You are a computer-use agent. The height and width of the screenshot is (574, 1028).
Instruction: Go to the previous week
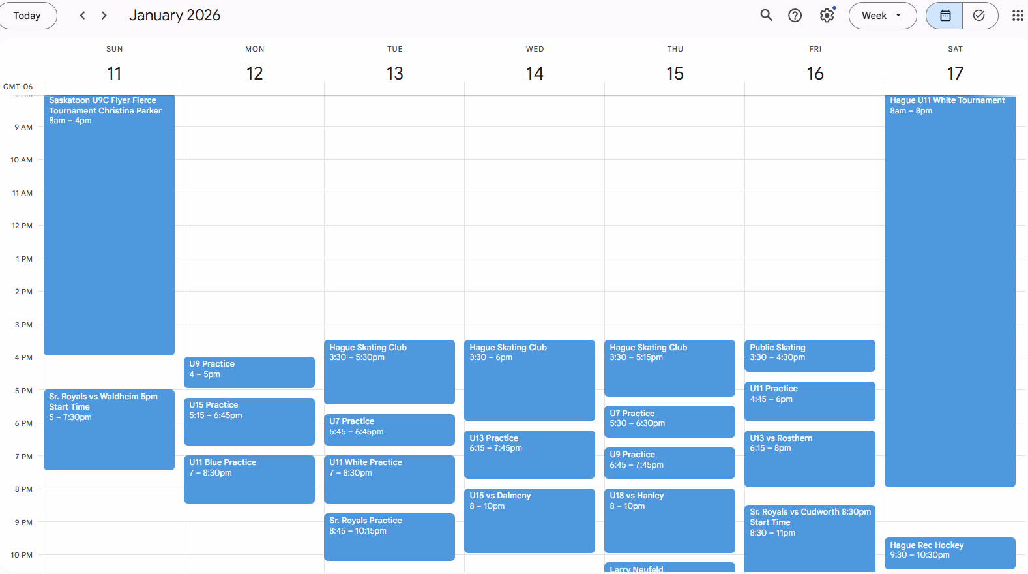[x=82, y=16]
